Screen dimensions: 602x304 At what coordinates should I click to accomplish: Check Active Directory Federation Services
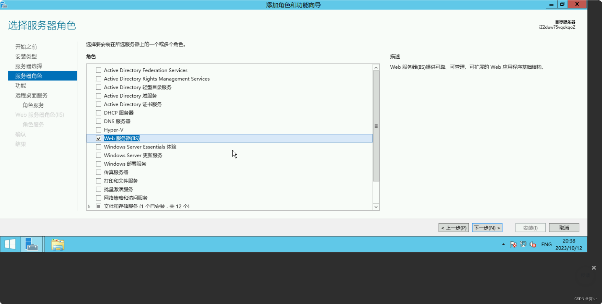99,70
